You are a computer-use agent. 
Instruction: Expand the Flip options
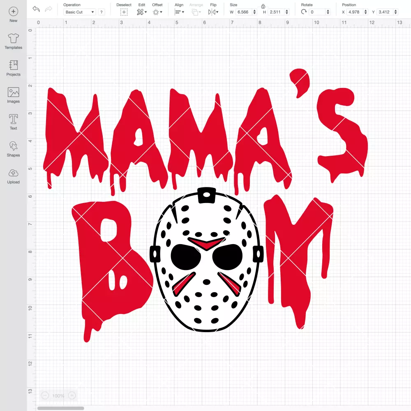coord(213,12)
